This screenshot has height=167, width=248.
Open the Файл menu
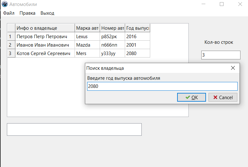(x=9, y=13)
